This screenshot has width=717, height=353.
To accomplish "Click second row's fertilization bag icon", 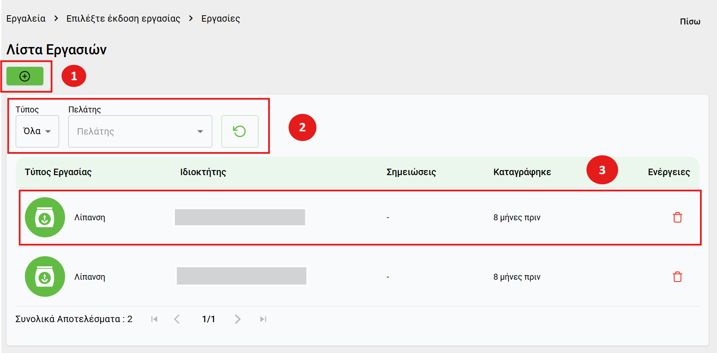I will point(45,277).
